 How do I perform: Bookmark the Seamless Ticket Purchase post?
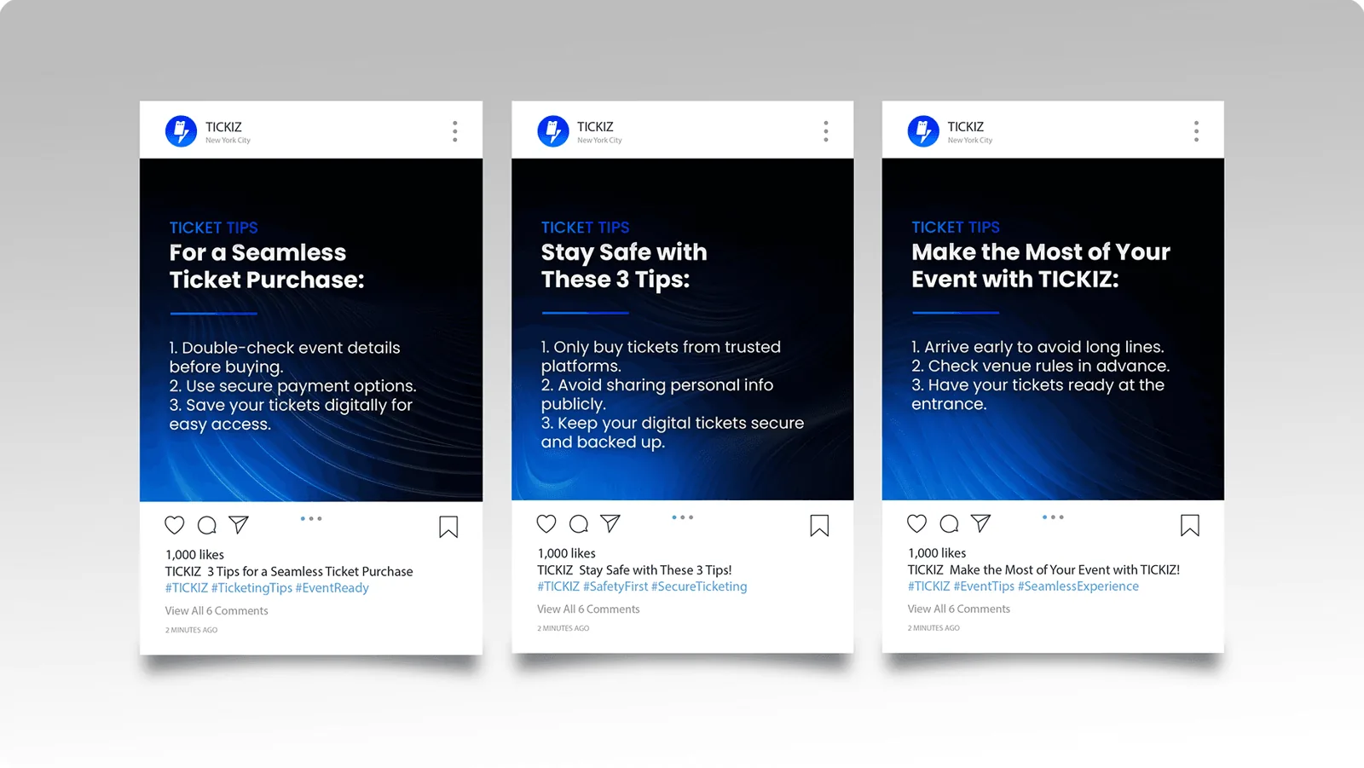pyautogui.click(x=448, y=527)
